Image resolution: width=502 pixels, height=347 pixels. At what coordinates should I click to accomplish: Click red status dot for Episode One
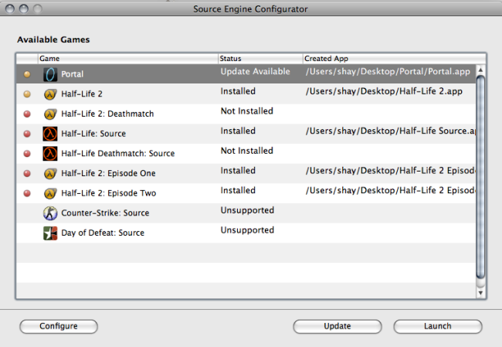pos(27,173)
